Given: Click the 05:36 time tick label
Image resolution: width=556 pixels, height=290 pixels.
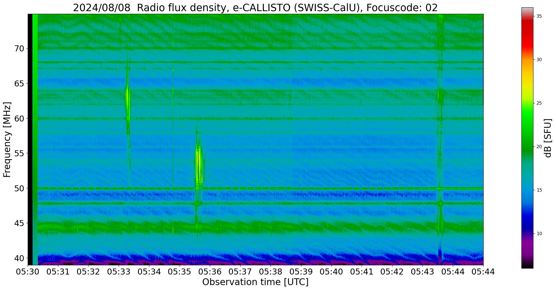Looking at the screenshot, I should [210, 271].
